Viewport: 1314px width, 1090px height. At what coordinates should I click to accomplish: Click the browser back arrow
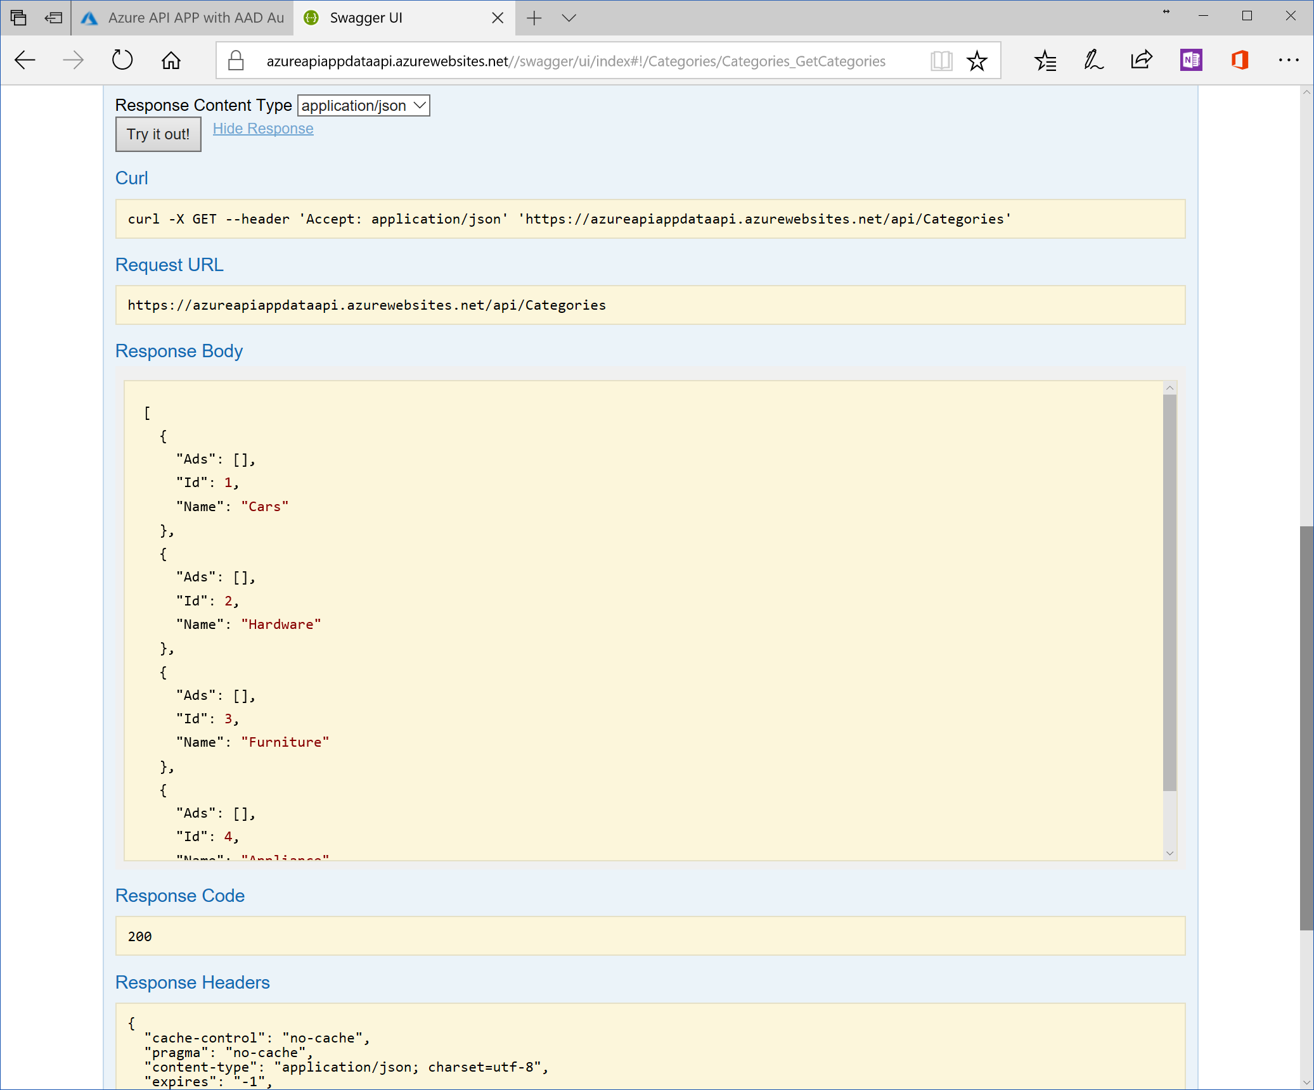[25, 61]
